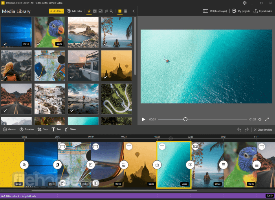Click the timeline playhead marker
This screenshot has height=200, width=275.
pyautogui.click(x=170, y=138)
